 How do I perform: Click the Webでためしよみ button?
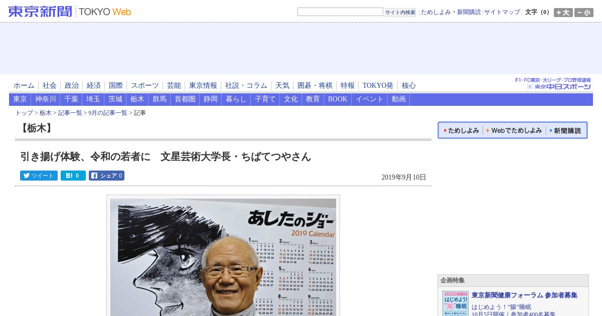click(x=514, y=130)
